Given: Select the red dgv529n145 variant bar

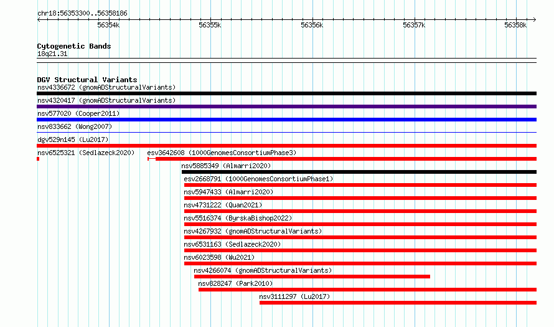Looking at the screenshot, I should (286, 146).
